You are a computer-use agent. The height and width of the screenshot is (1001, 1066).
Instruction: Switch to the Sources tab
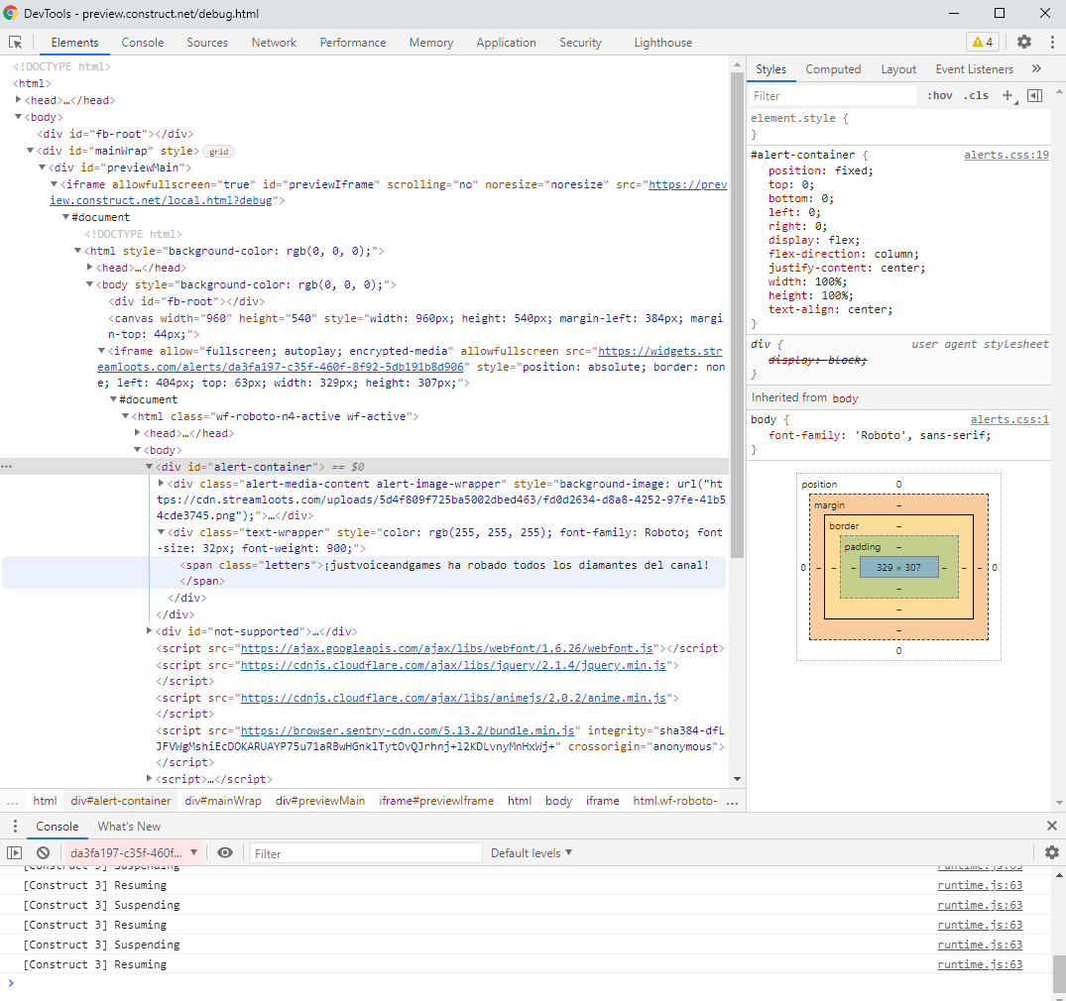click(207, 43)
